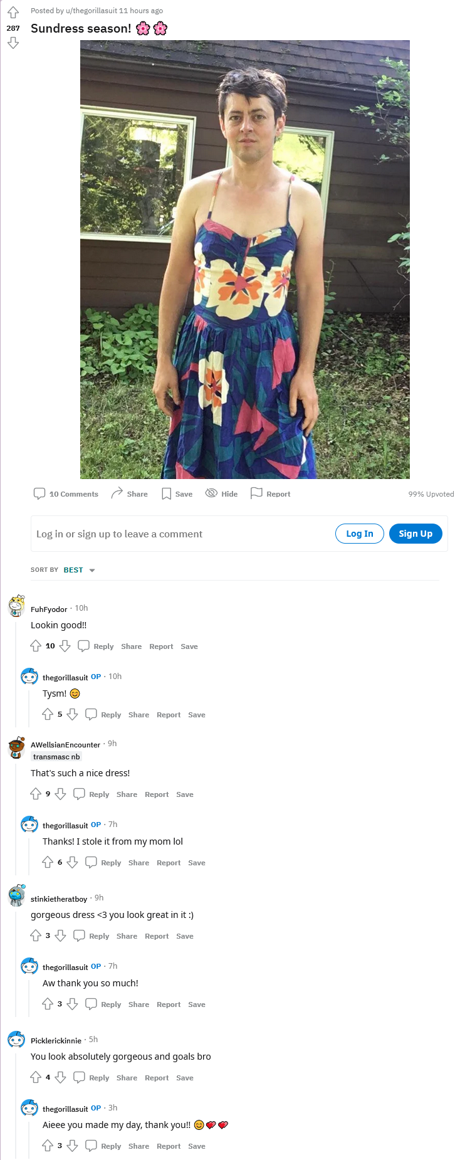Viewport: 460px width, 1160px height.
Task: Open the 10 Comments icon link
Action: pyautogui.click(x=66, y=493)
